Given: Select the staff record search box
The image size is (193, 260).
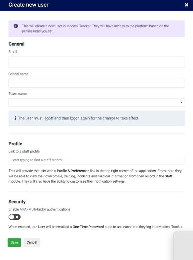Looking at the screenshot, I should click(97, 160).
